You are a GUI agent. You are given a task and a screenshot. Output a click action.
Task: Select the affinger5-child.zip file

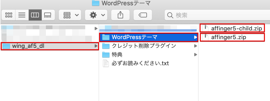click(232, 28)
